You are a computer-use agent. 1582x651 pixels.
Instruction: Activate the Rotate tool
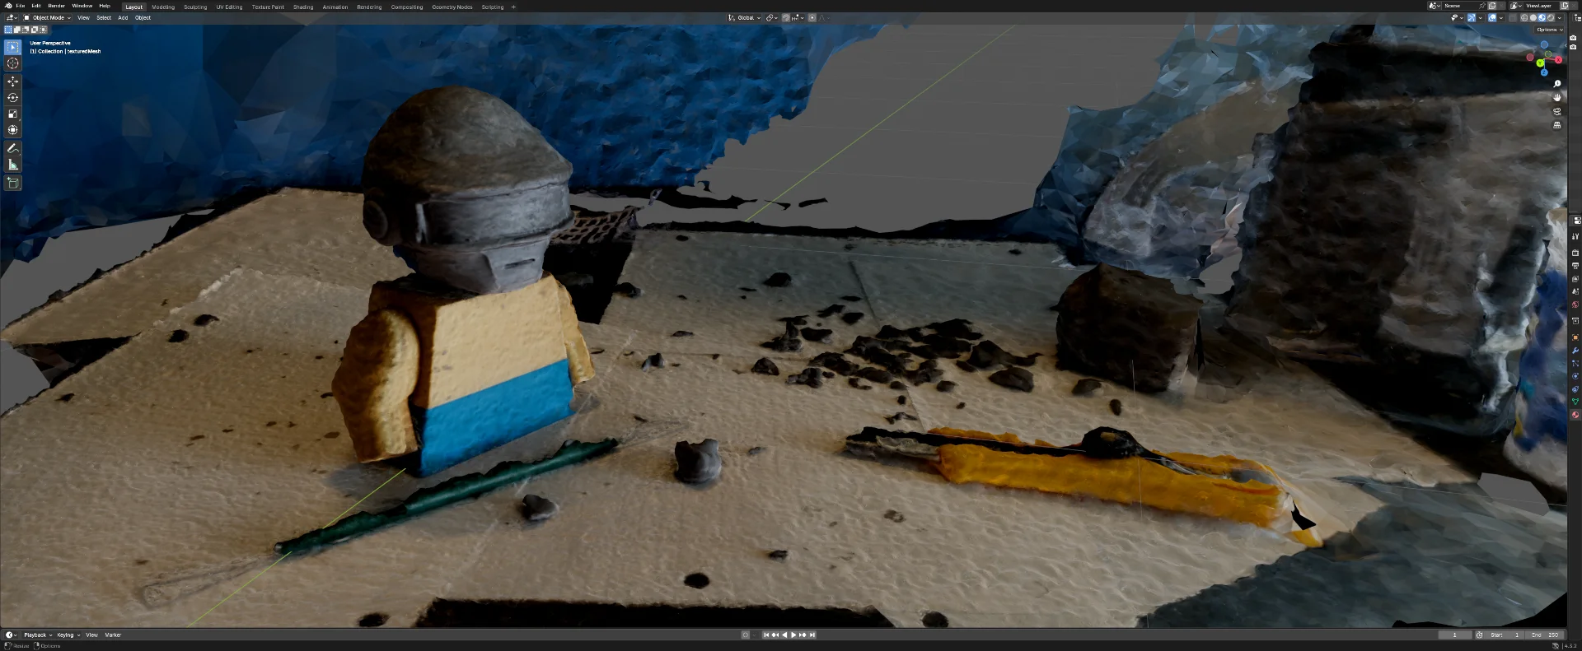point(12,97)
